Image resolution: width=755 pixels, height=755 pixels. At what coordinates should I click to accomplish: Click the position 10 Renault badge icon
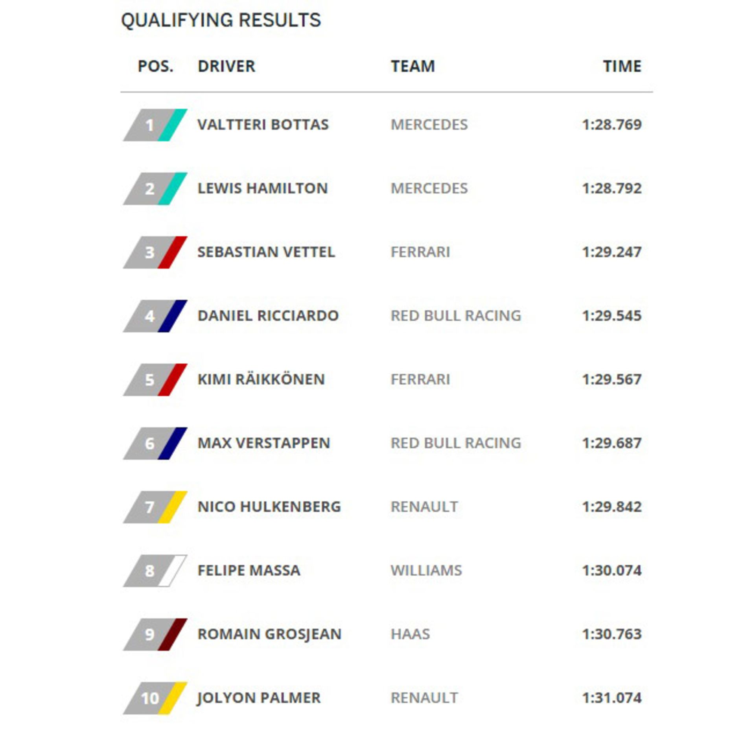155,698
